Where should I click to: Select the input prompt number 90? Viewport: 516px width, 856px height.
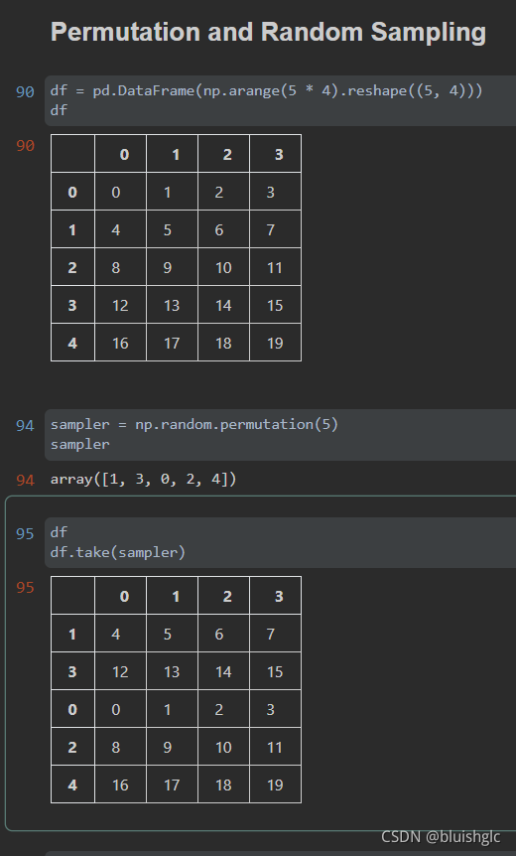click(x=25, y=91)
